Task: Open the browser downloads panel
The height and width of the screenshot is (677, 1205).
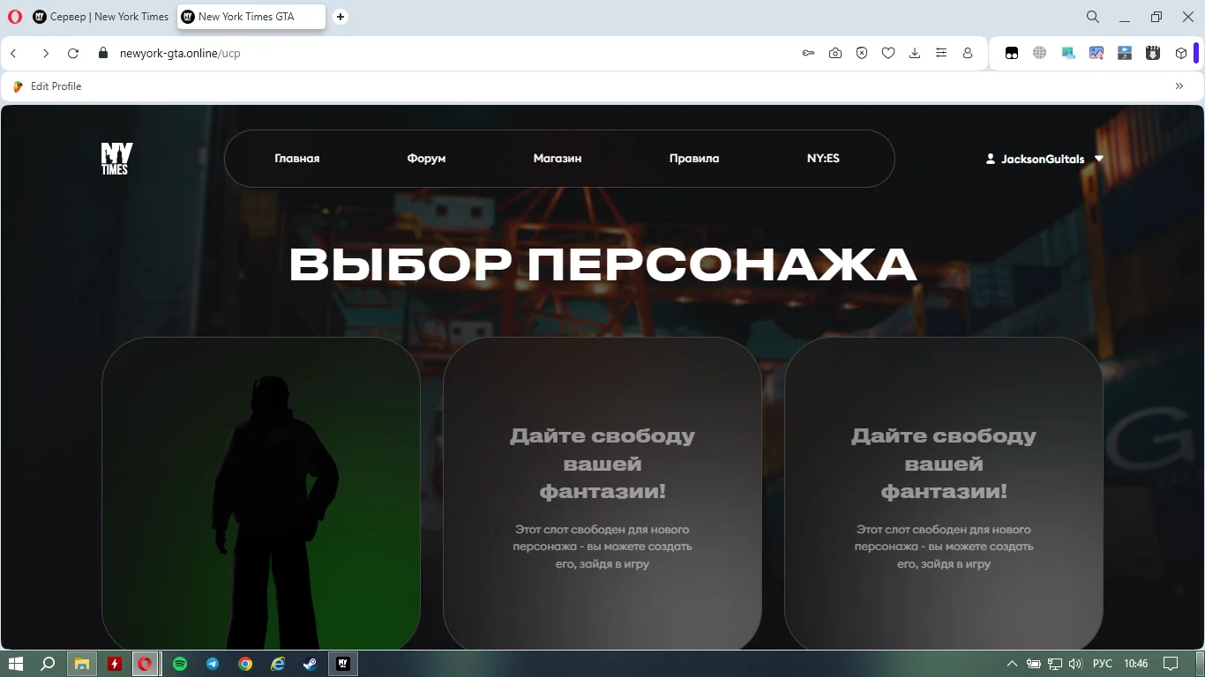Action: [x=915, y=53]
